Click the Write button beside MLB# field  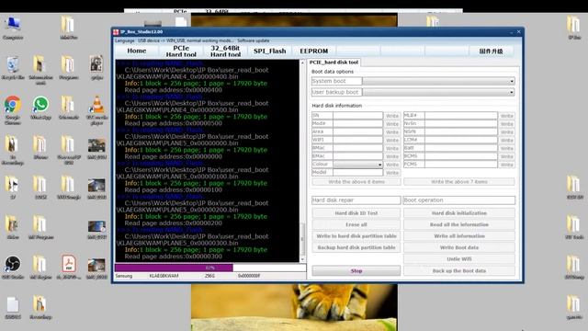(506, 116)
